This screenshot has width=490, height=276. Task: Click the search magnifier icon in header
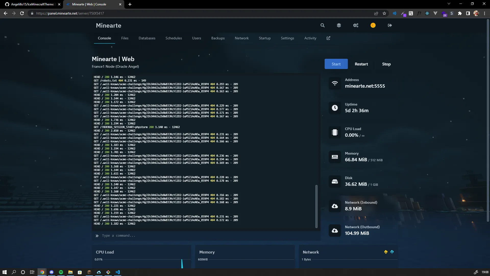coord(323,25)
